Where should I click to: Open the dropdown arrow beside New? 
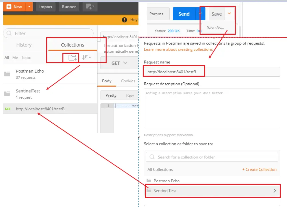coord(29,7)
